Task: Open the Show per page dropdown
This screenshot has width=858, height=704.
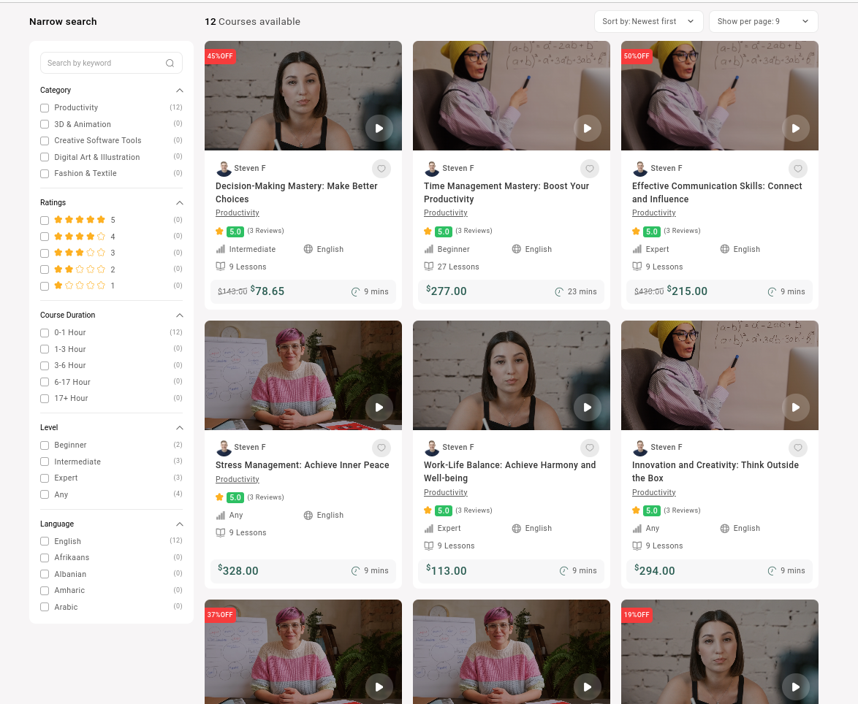Action: pyautogui.click(x=762, y=22)
